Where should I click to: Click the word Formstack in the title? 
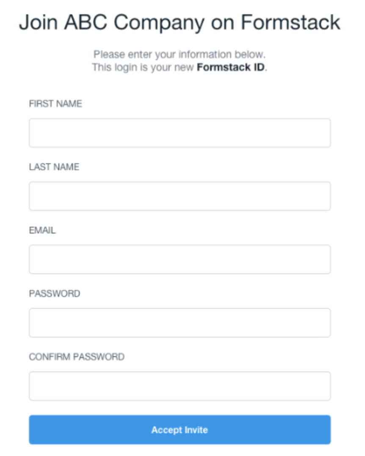click(x=290, y=22)
